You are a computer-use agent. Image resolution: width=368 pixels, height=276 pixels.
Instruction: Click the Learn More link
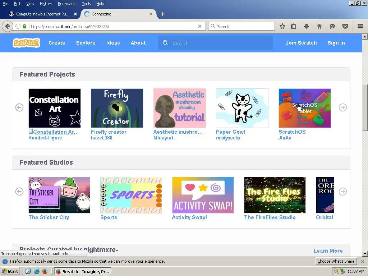pyautogui.click(x=328, y=251)
